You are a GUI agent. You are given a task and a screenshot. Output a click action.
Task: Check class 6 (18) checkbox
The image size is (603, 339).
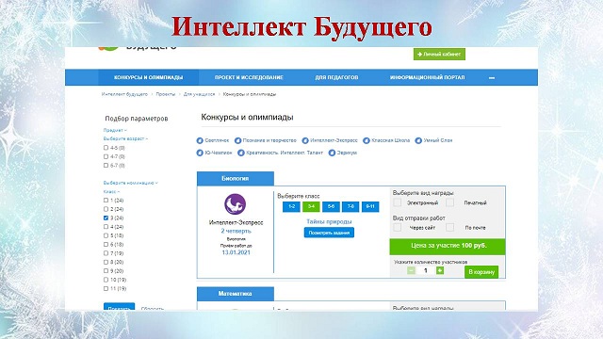tap(106, 245)
